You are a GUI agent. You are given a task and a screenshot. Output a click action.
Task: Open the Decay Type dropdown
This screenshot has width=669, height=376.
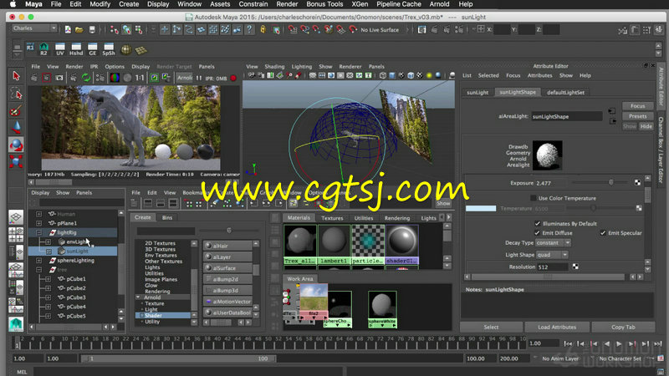point(554,242)
